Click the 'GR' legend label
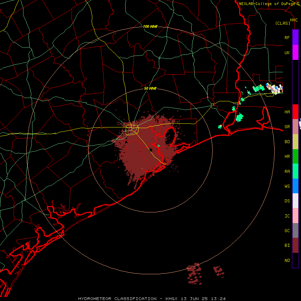 pos(287,127)
